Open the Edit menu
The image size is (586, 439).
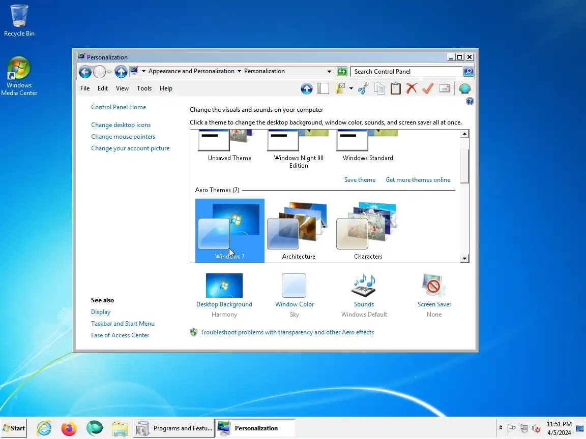(103, 88)
